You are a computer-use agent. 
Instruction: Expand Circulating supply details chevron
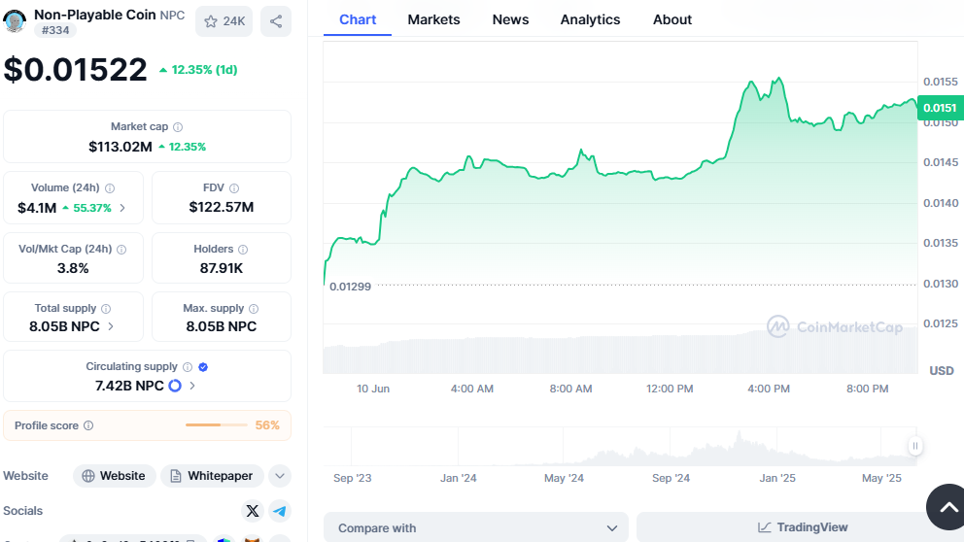click(191, 386)
